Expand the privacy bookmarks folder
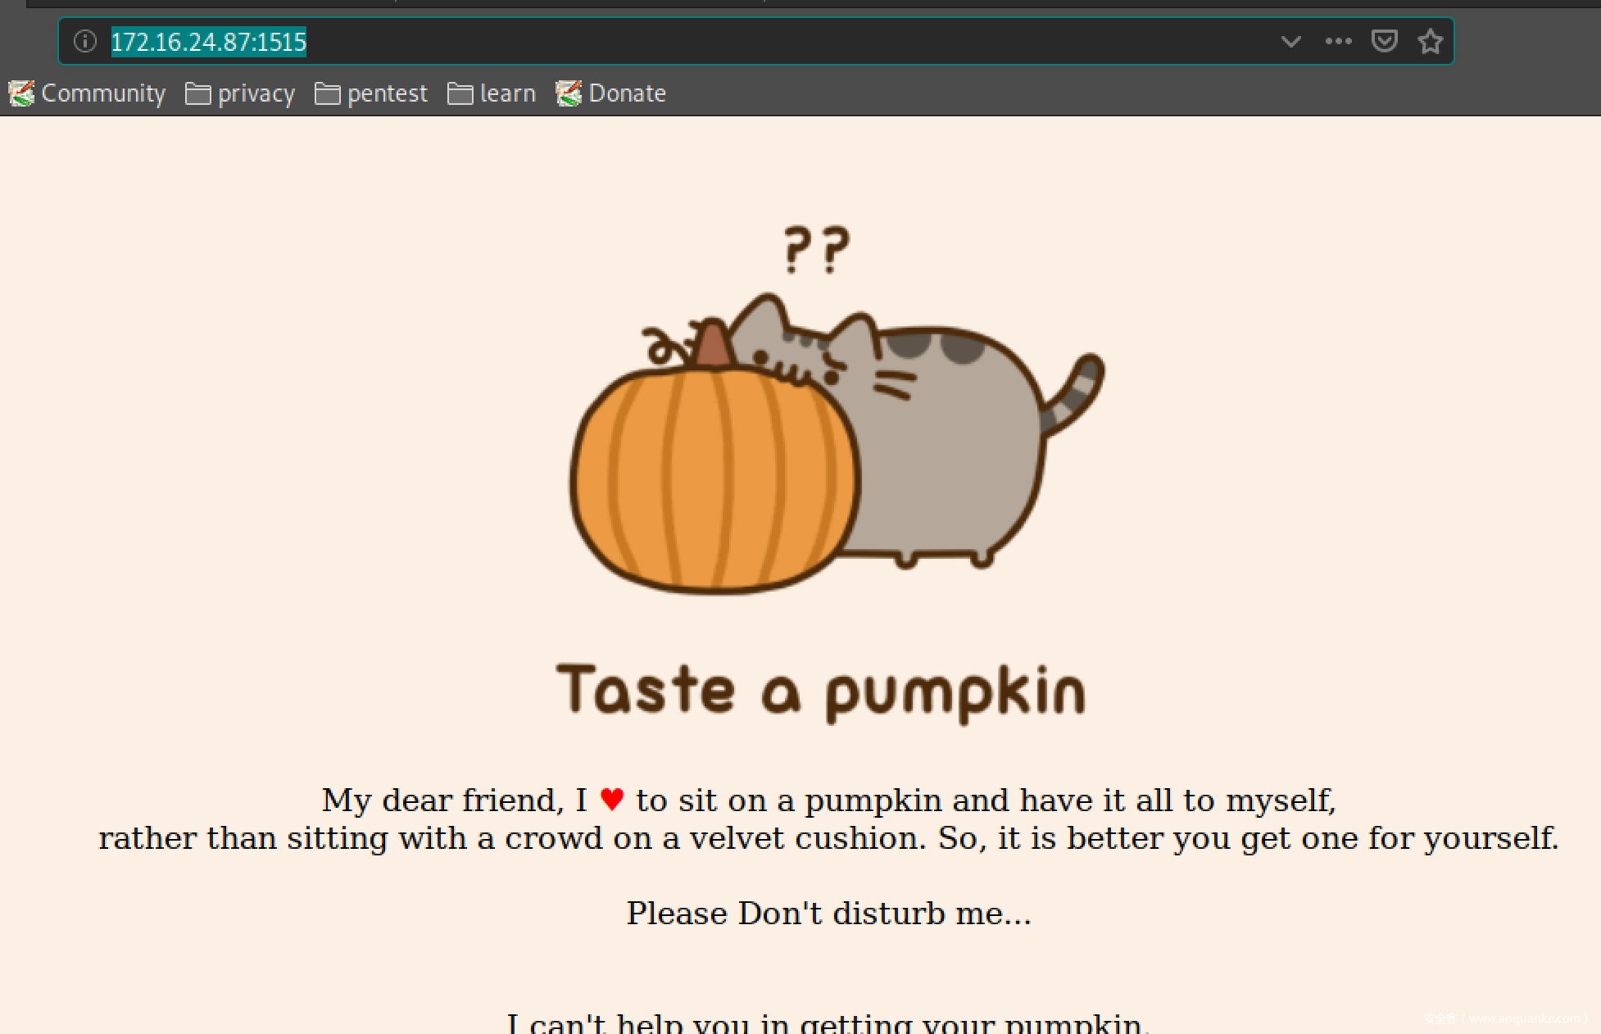The height and width of the screenshot is (1034, 1601). coord(240,93)
